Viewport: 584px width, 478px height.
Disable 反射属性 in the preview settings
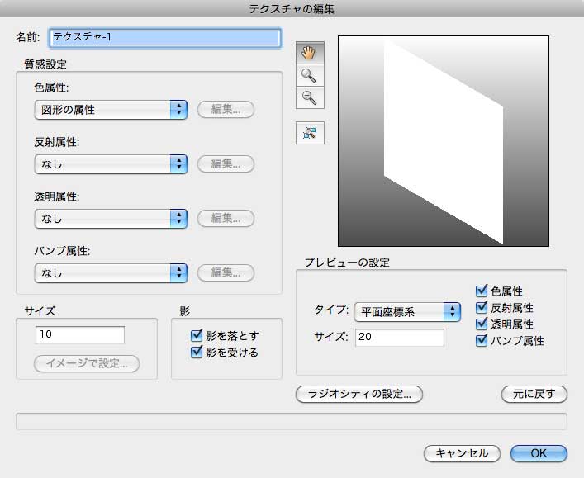pos(482,308)
